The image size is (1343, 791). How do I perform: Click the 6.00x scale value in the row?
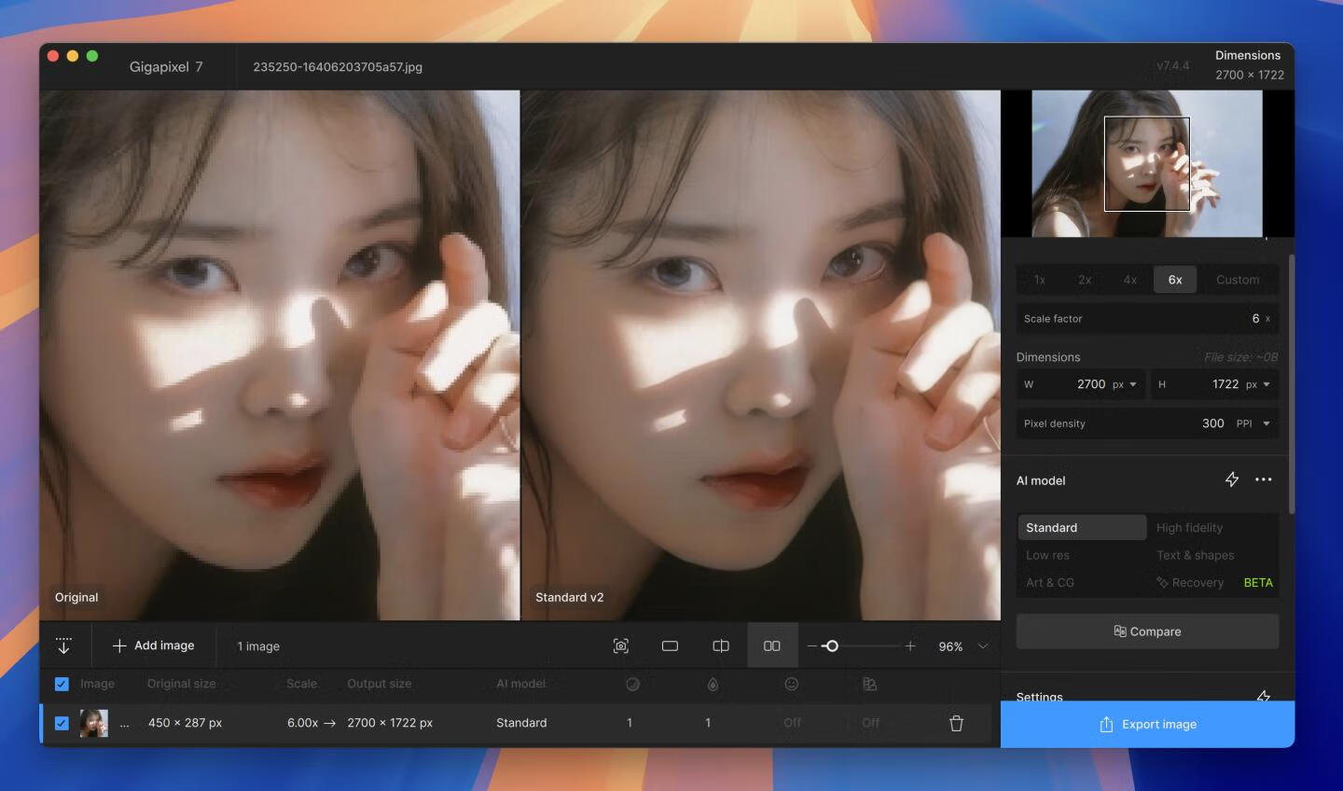tap(303, 723)
